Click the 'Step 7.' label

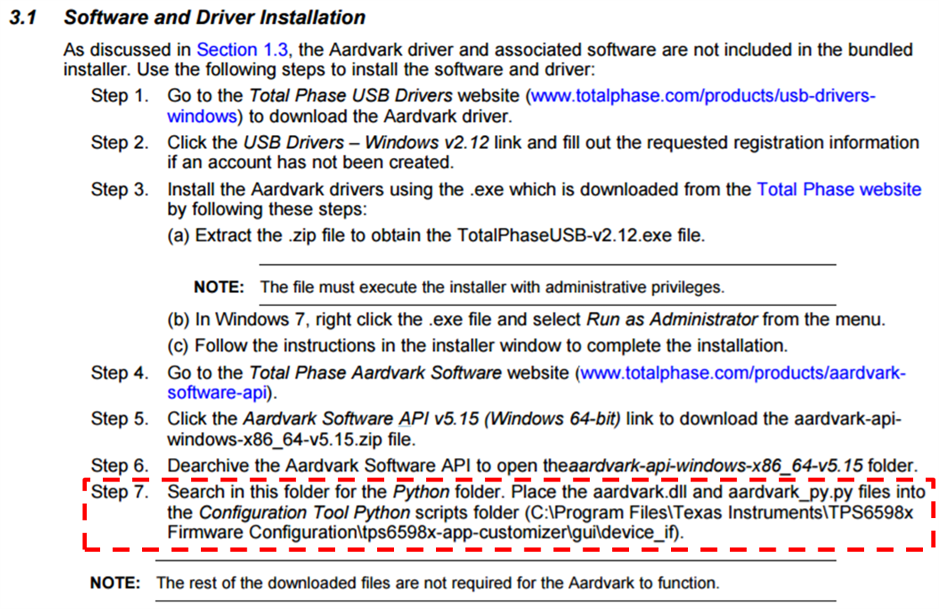[x=120, y=491]
